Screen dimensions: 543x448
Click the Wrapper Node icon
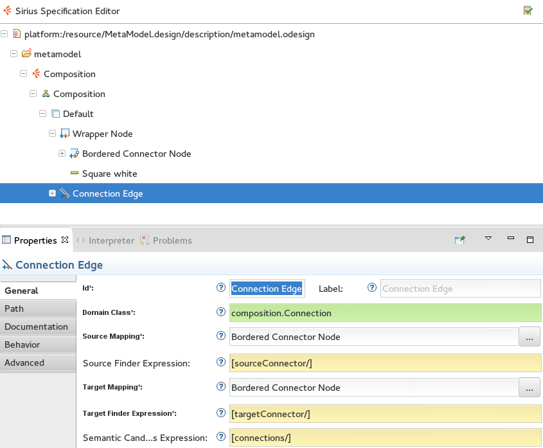(x=65, y=134)
